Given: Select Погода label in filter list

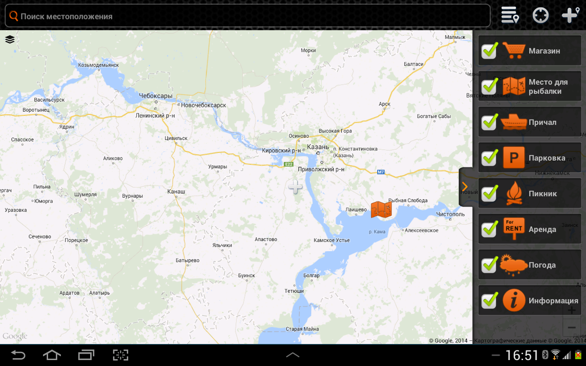Looking at the screenshot, I should (x=542, y=265).
